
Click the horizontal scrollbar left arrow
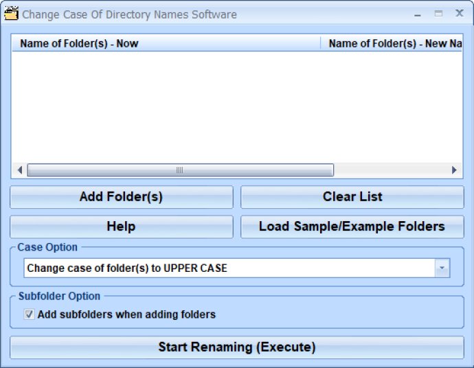(x=20, y=170)
